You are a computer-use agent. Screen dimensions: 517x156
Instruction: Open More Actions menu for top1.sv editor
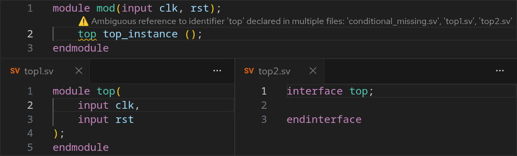[217, 71]
